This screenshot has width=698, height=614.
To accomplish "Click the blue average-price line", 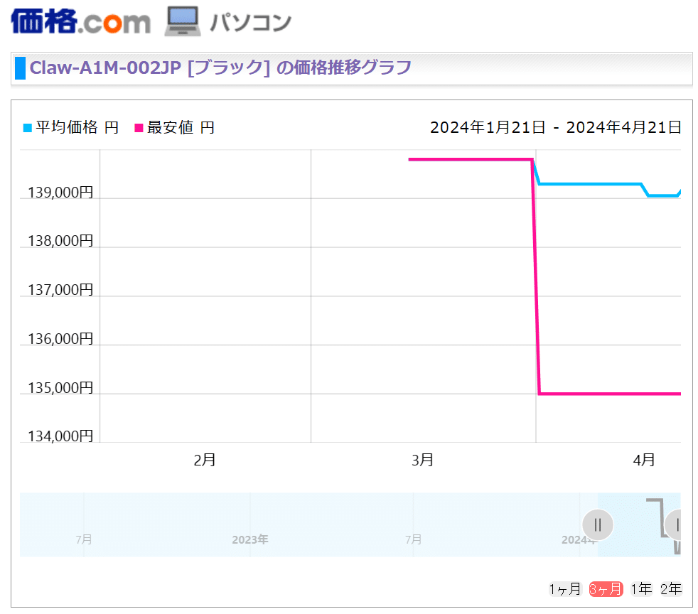I will [590, 184].
